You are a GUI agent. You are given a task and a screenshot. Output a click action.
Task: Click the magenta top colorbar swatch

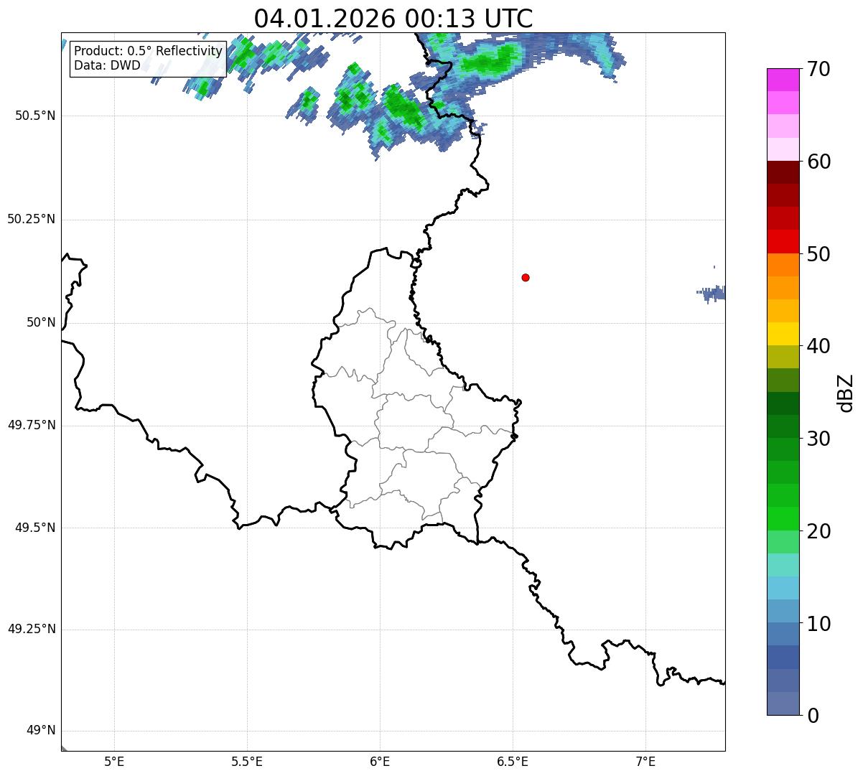783,80
